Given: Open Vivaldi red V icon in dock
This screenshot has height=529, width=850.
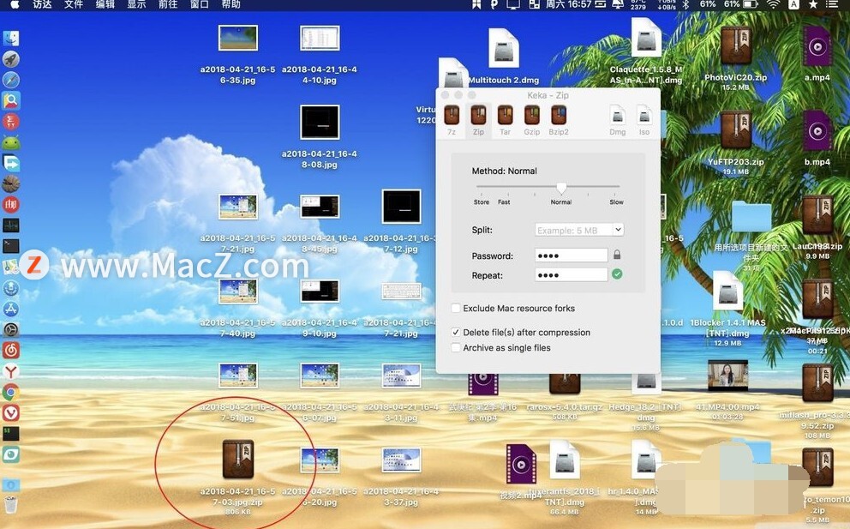Looking at the screenshot, I should (11, 412).
